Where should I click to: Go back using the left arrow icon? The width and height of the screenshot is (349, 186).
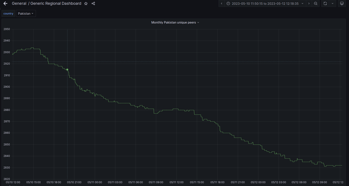pos(5,3)
